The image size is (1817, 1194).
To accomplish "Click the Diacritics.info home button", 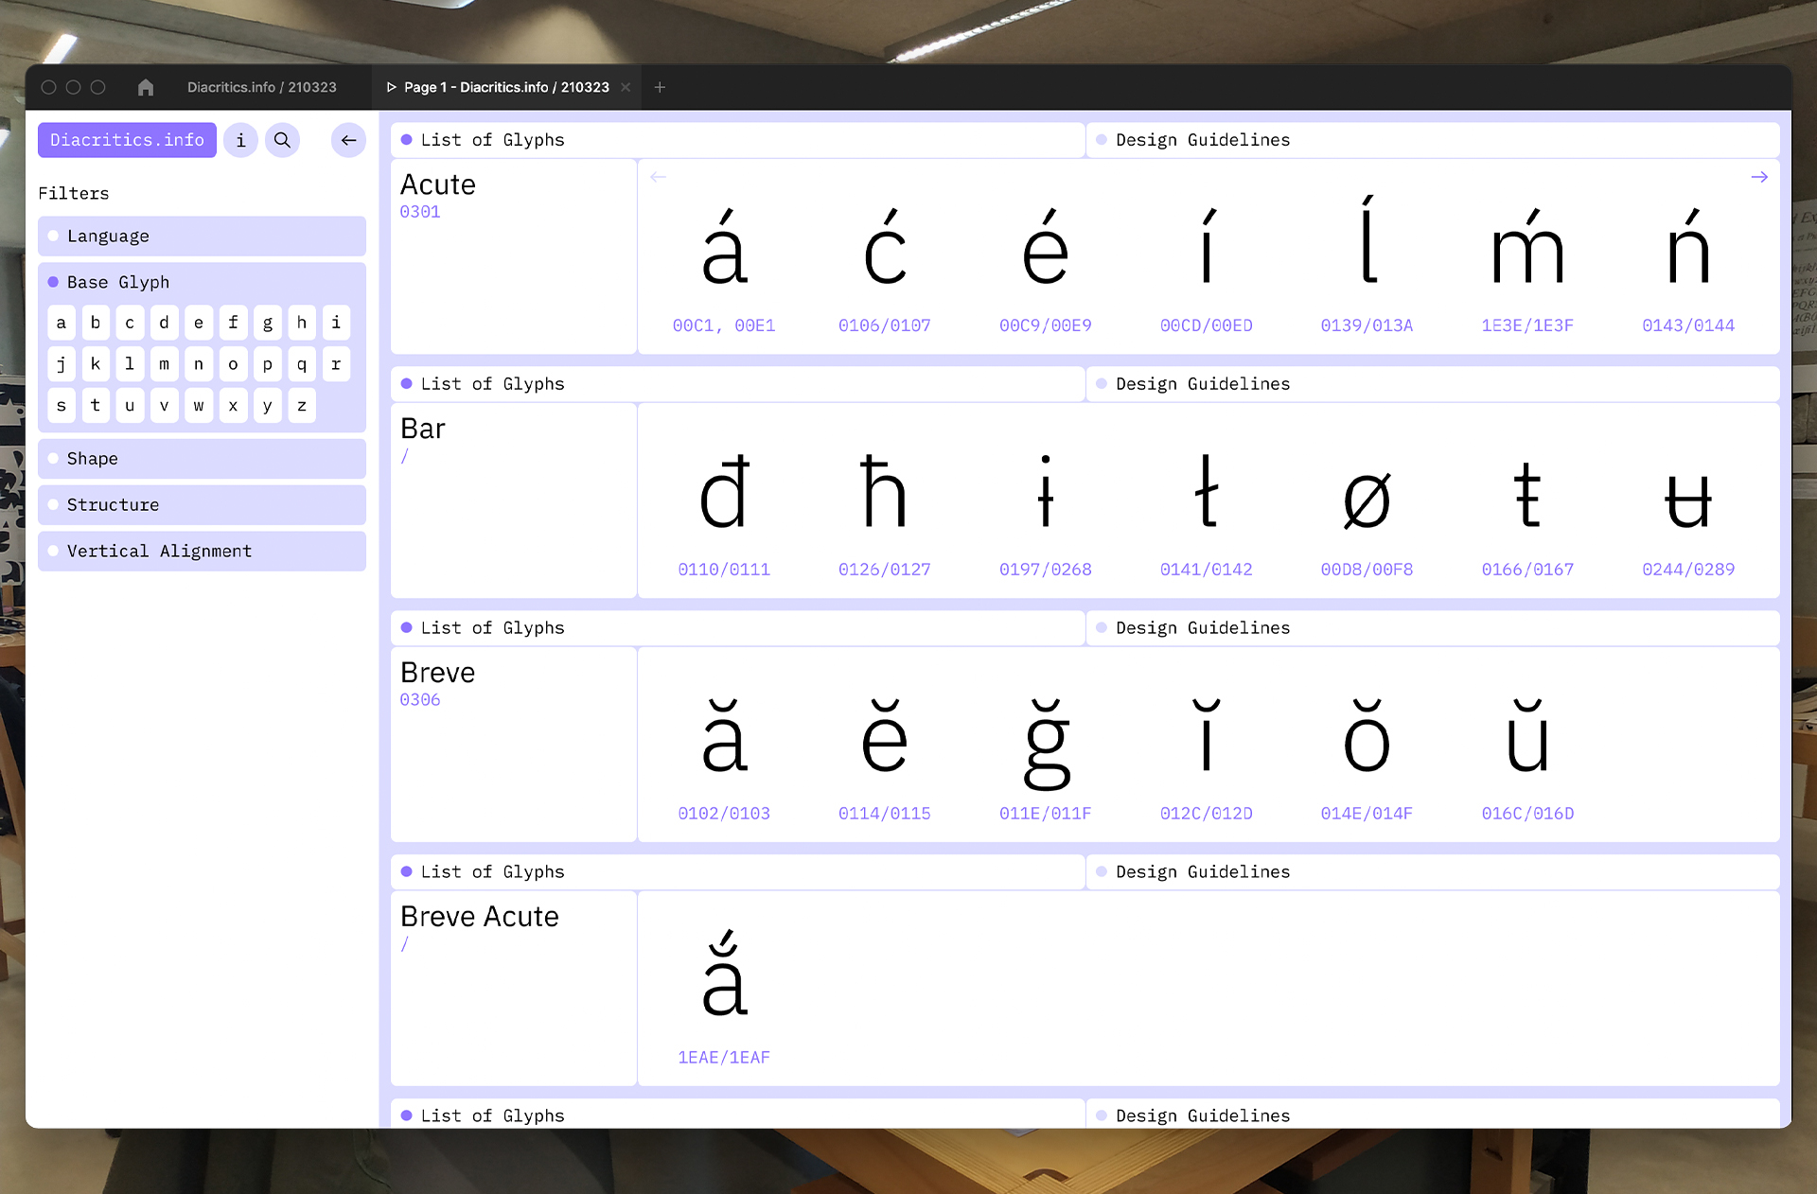I will pyautogui.click(x=125, y=140).
